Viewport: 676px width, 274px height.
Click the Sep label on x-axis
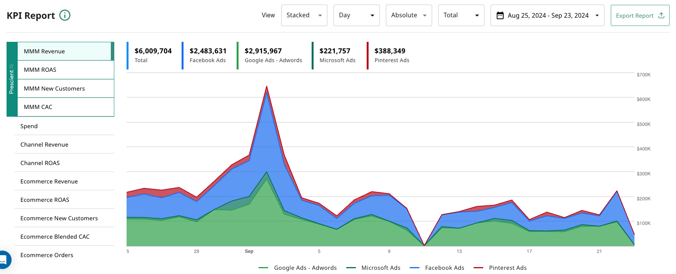(x=249, y=251)
